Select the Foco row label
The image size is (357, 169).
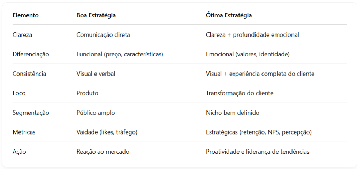[19, 93]
